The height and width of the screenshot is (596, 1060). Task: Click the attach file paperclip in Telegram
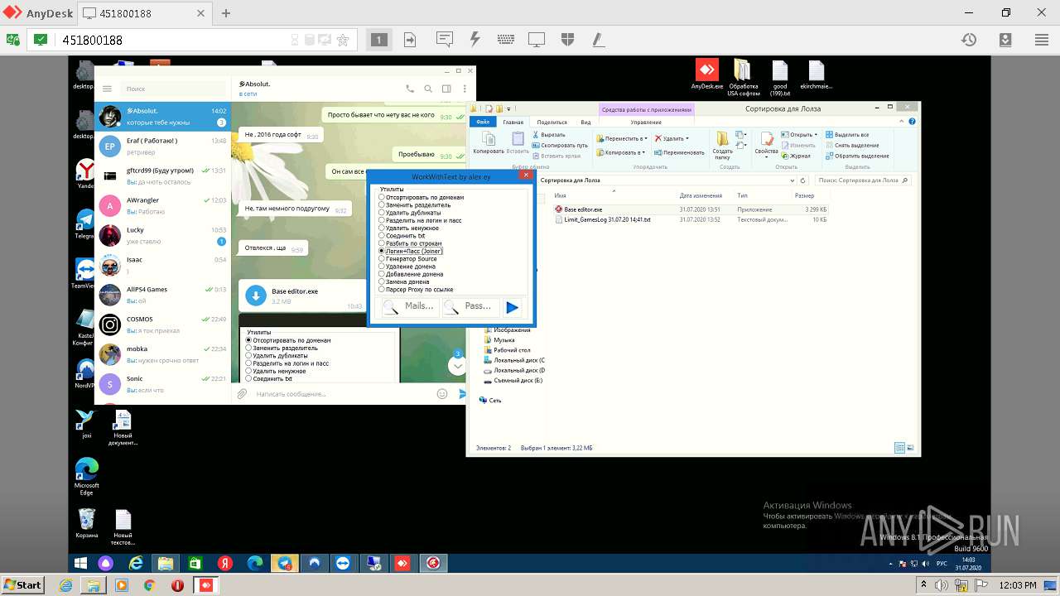tap(242, 394)
